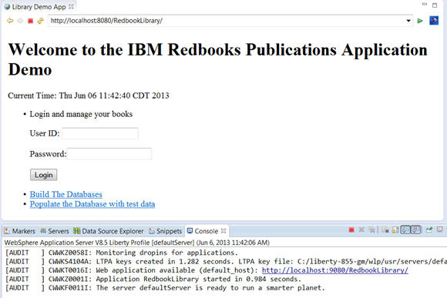The height and width of the screenshot is (298, 447).
Task: Toggle show console on standard error change
Action: point(415,229)
